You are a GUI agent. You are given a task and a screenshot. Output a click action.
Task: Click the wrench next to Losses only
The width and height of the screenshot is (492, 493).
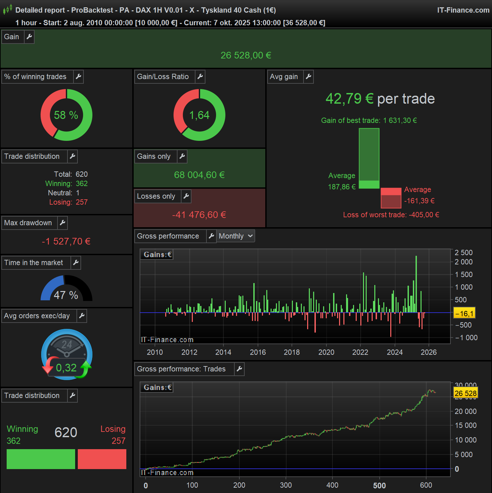tap(186, 196)
